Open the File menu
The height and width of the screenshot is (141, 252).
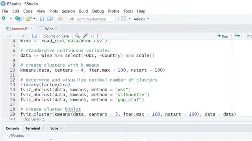point(5,11)
